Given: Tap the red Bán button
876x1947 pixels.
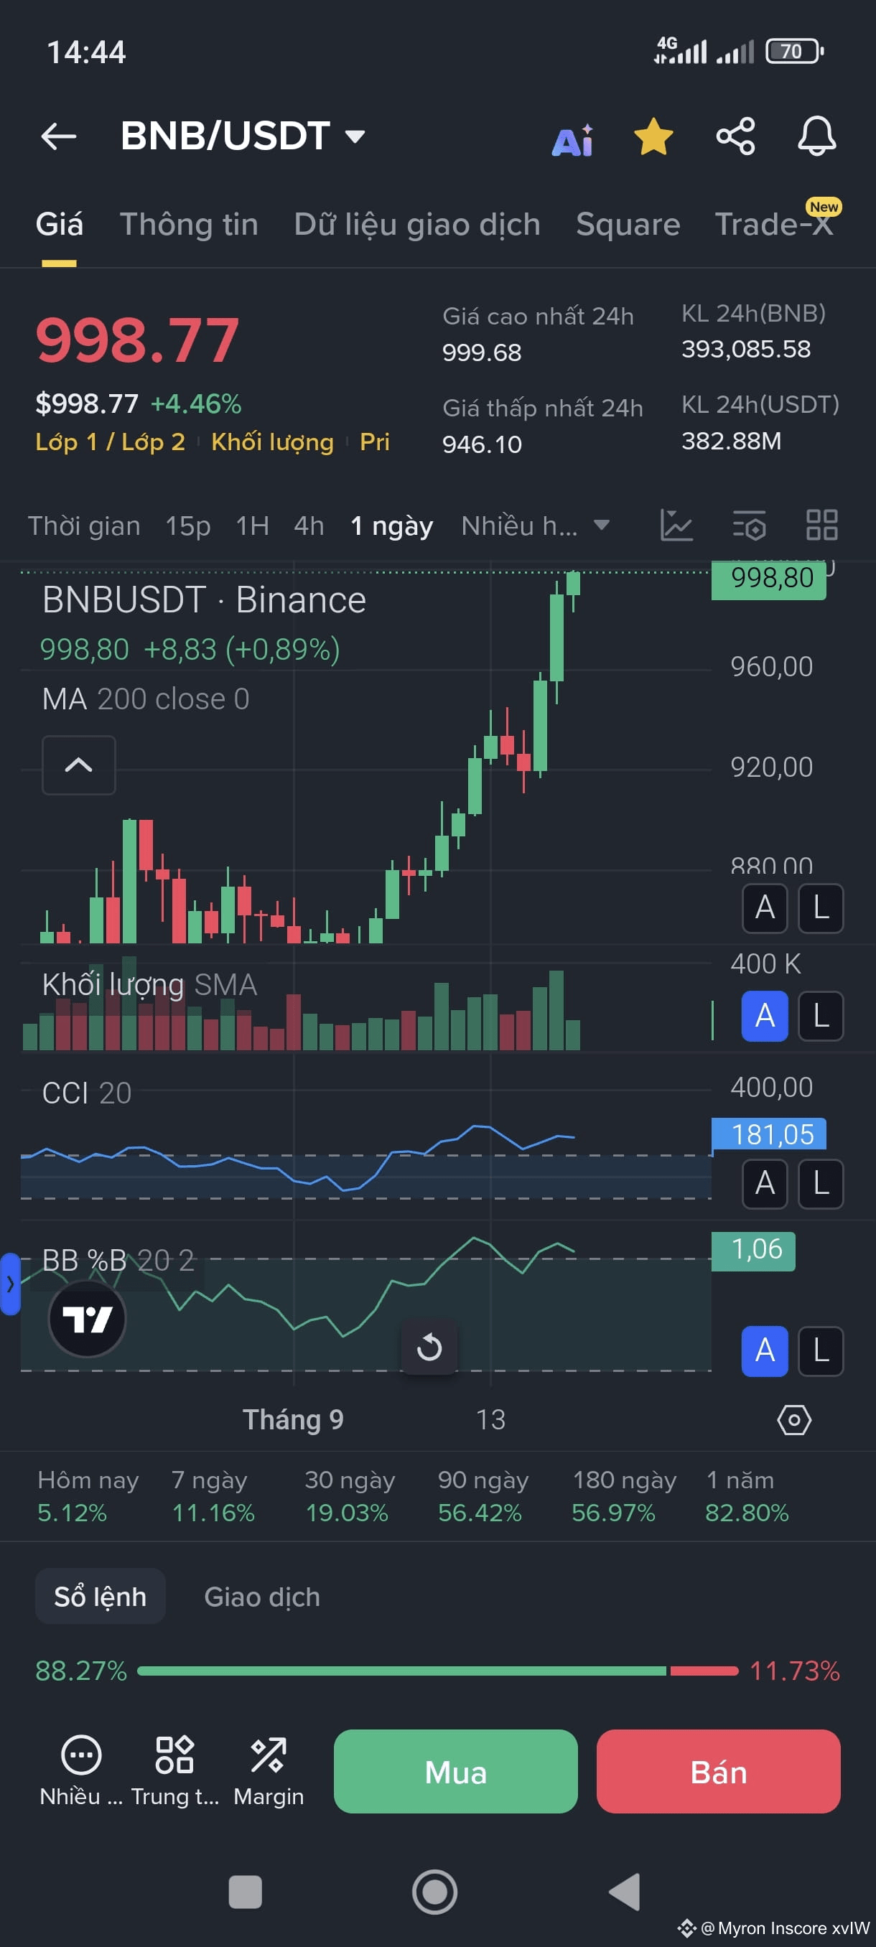Looking at the screenshot, I should [718, 1771].
